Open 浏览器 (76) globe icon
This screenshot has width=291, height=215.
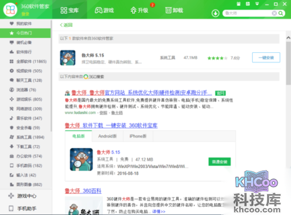tap(12, 89)
